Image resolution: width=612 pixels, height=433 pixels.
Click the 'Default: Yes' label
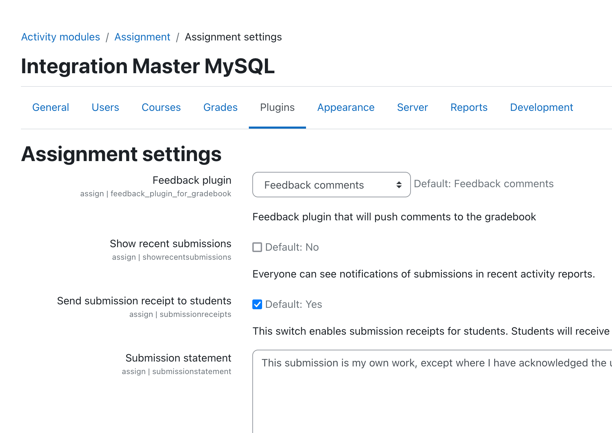click(293, 304)
